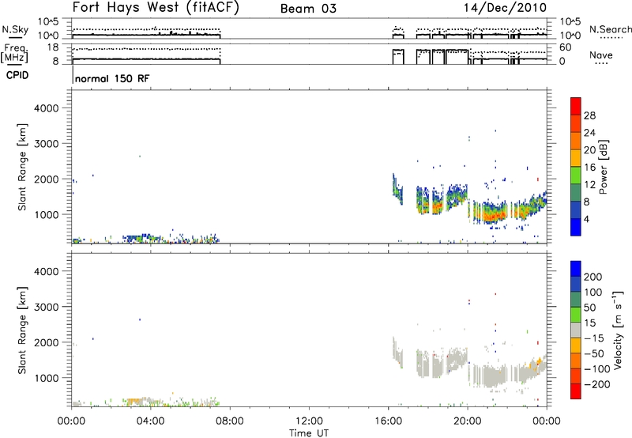This screenshot has height=438, width=632.
Task: Click the "3000" tick of the power panel
Action: click(x=47, y=144)
